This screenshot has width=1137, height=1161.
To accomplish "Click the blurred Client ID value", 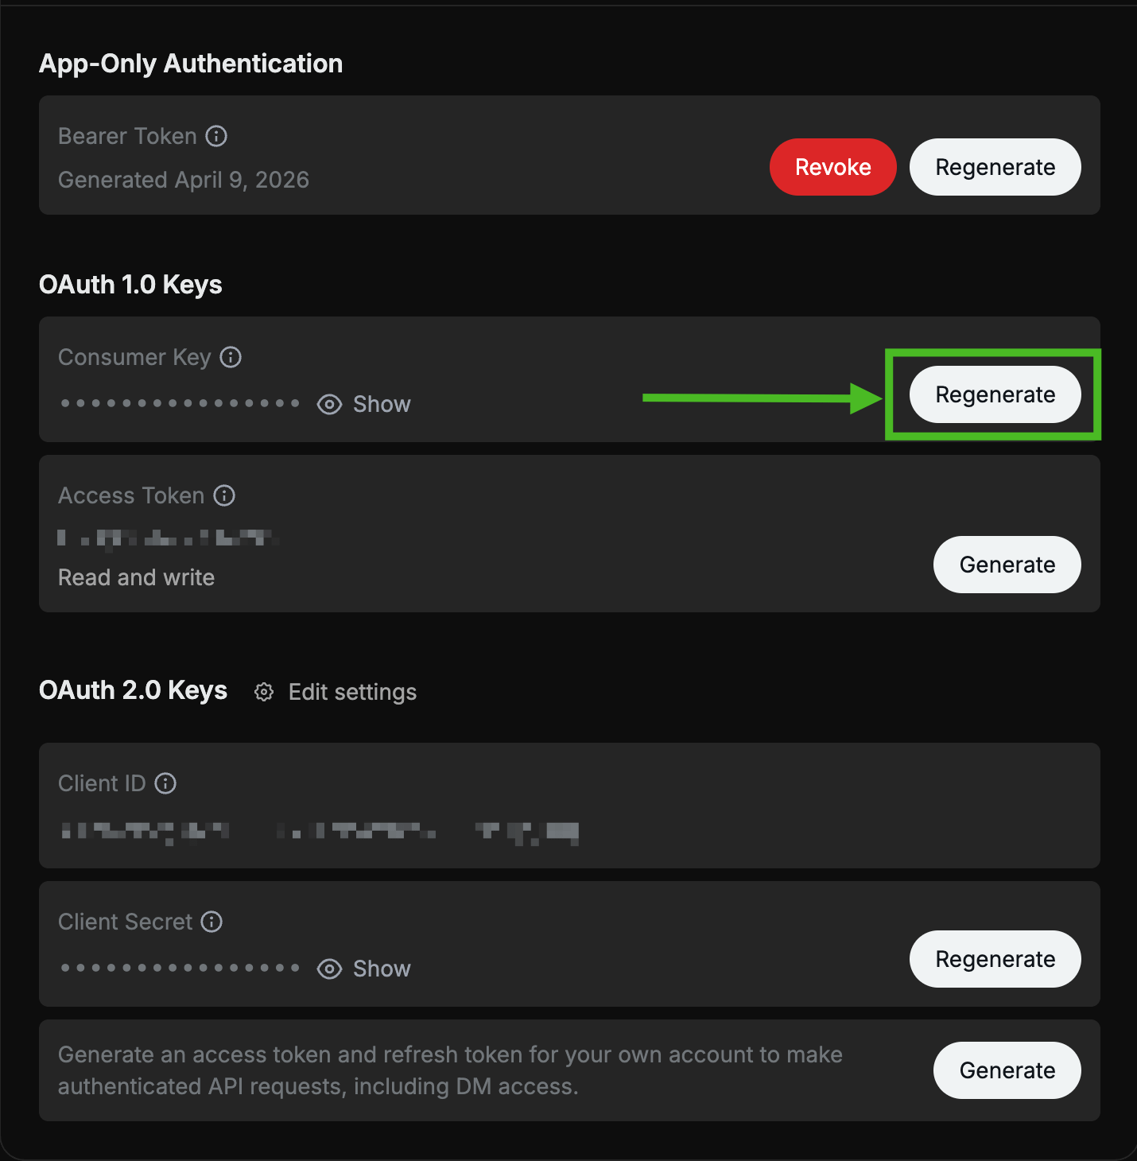I will click(x=320, y=832).
